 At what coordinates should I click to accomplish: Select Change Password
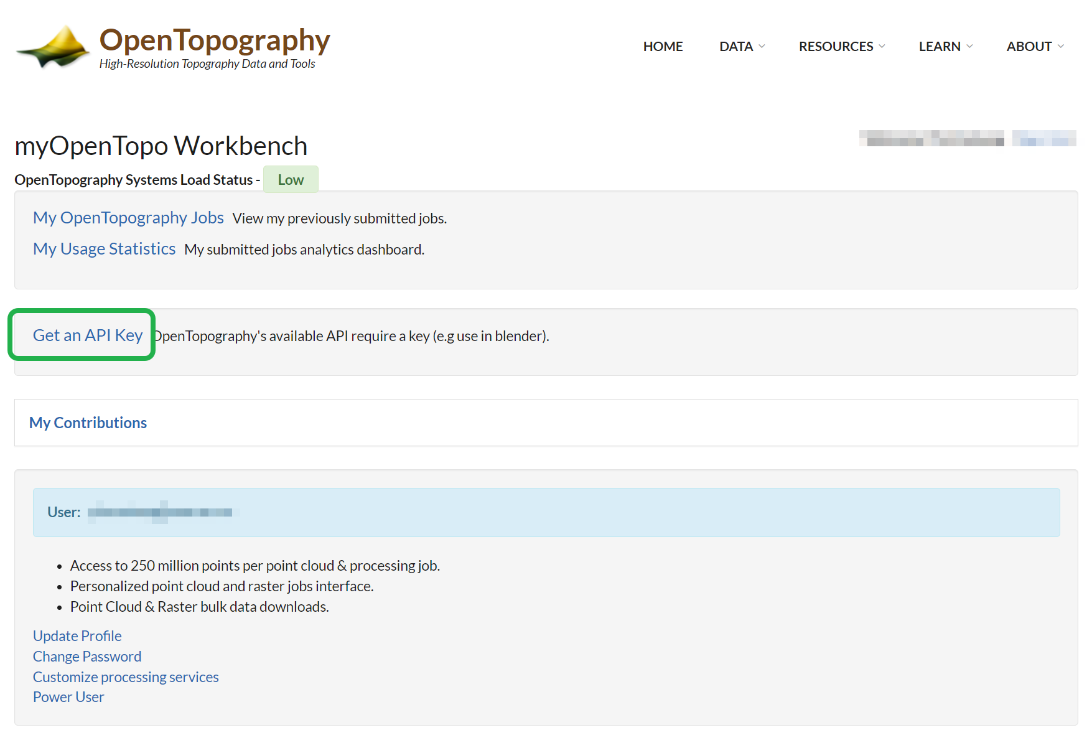[x=86, y=656]
